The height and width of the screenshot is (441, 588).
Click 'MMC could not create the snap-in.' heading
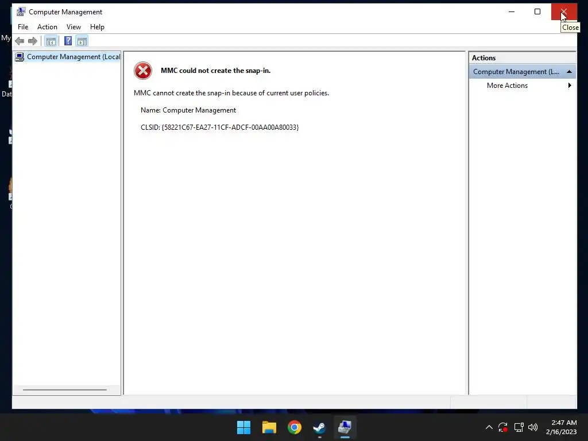pos(216,71)
